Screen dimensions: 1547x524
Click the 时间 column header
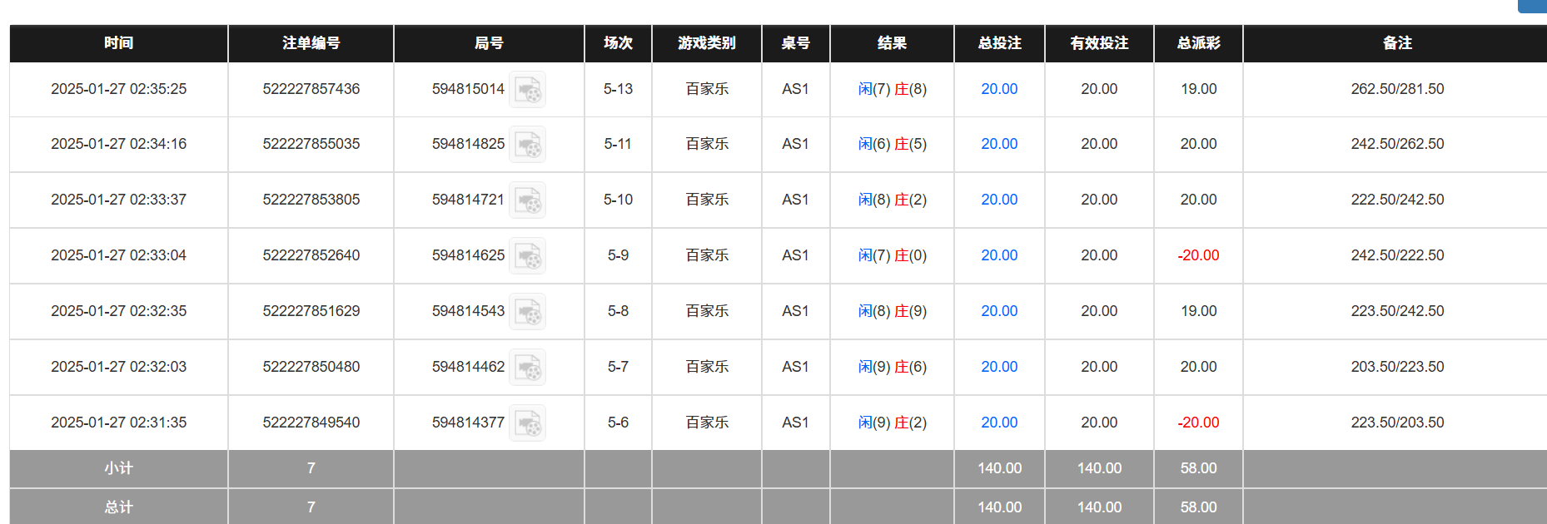point(118,43)
